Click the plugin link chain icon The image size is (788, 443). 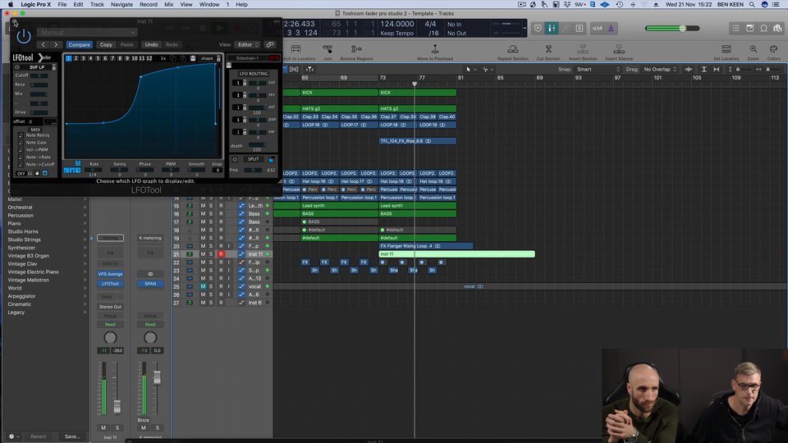point(270,44)
